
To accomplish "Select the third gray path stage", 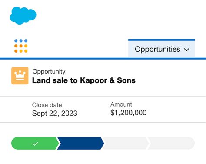I will pyautogui.click(x=126, y=143).
